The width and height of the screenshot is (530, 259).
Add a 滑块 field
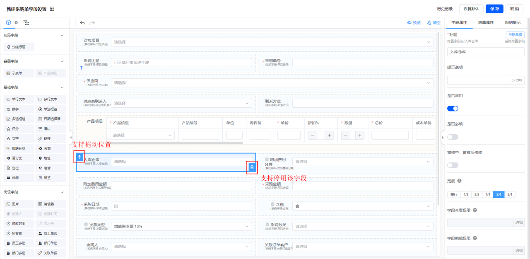[51, 129]
